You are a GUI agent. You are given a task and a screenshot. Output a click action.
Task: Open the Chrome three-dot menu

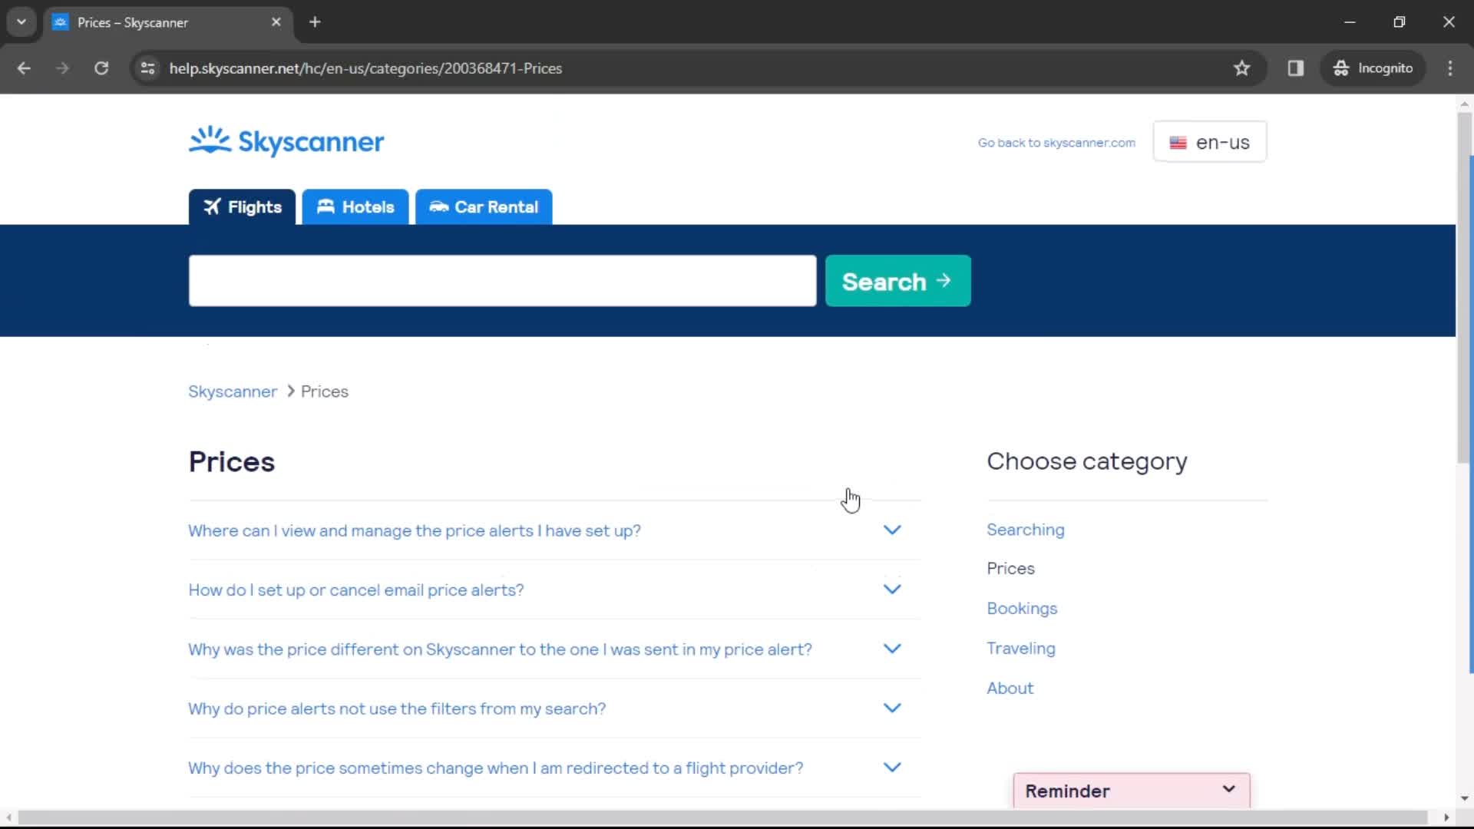(x=1450, y=68)
